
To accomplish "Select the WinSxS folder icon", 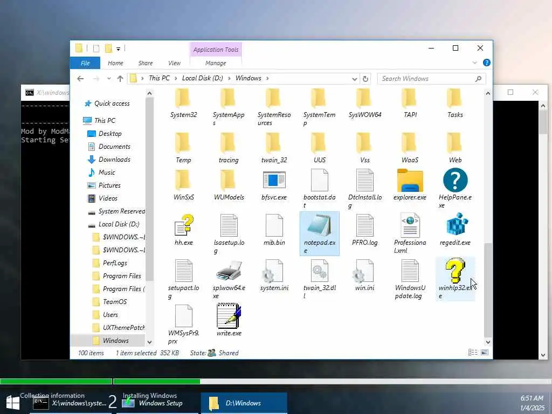I will click(183, 180).
